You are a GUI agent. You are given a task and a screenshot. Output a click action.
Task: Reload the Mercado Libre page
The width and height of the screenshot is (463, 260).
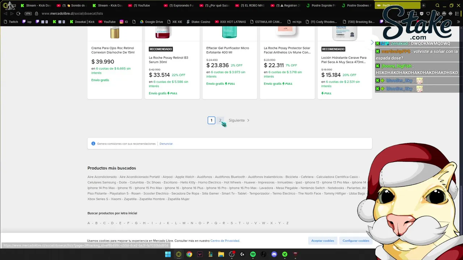pos(19,13)
